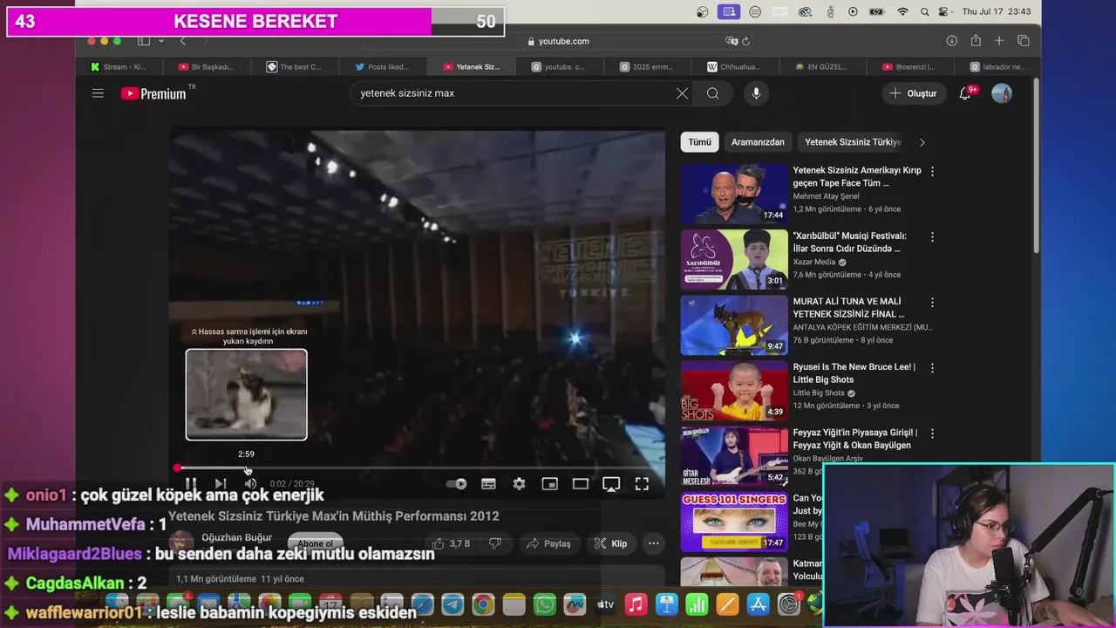Switch to miniplayer mode
Screen dimensions: 1116x628
[x=549, y=484]
